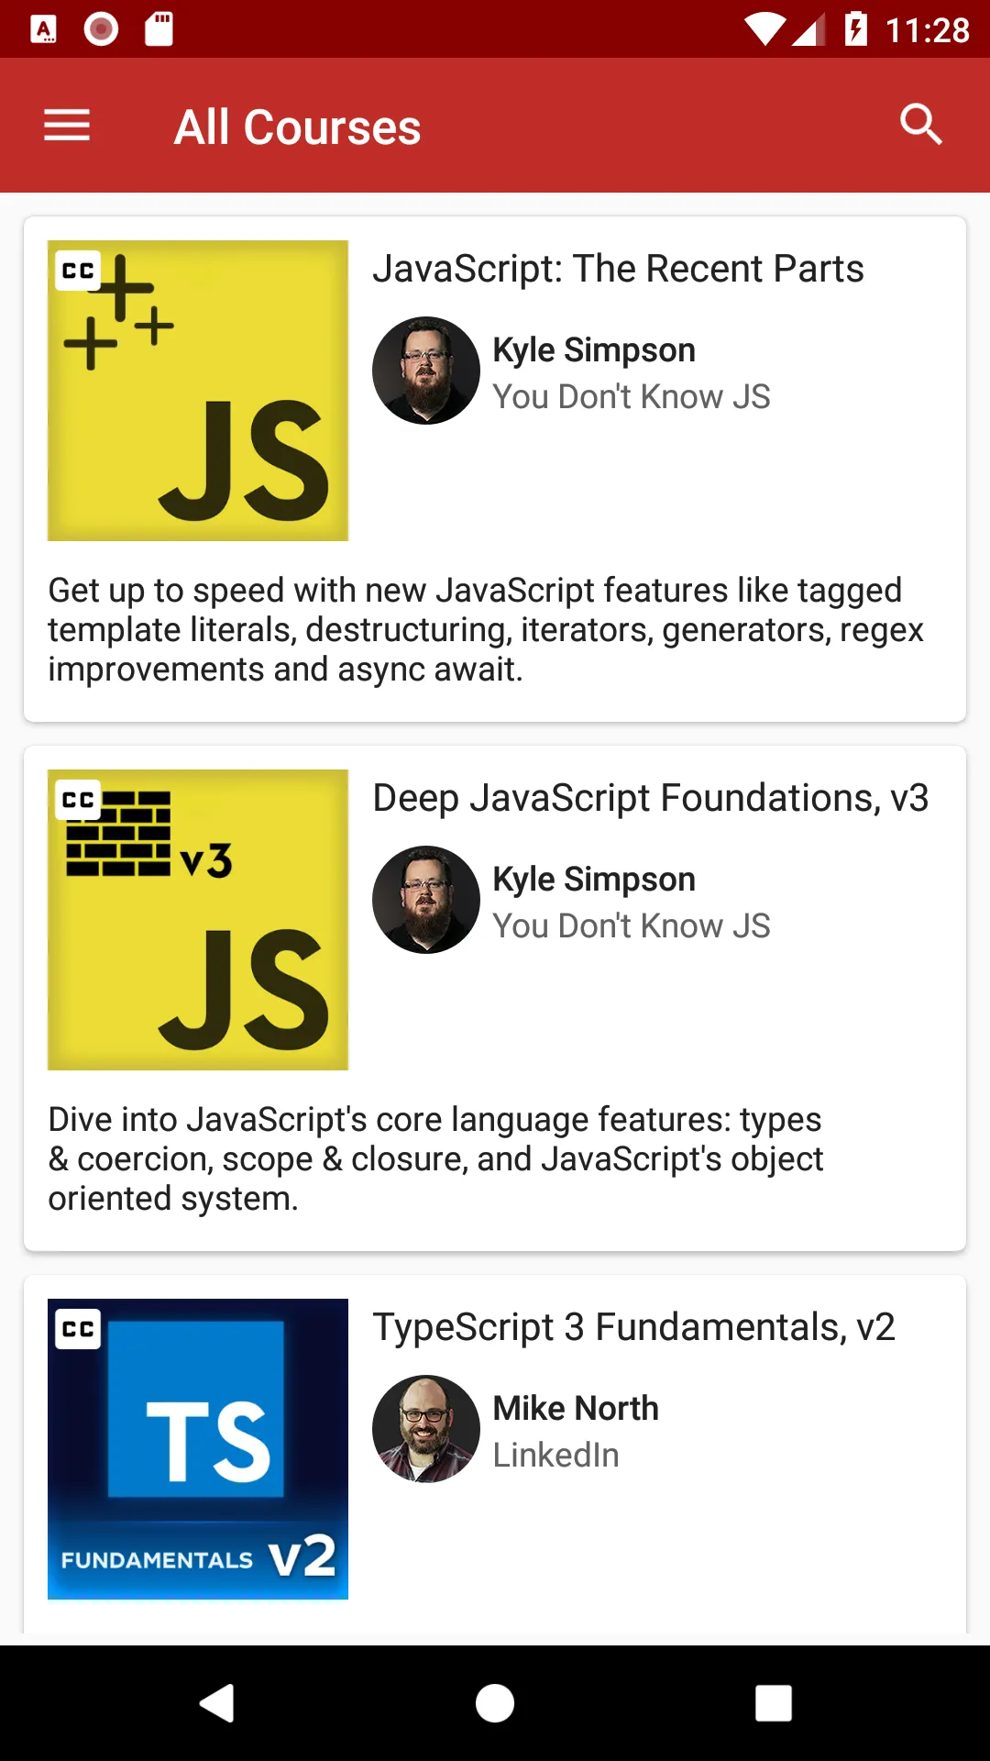Select the title JavaScript: The Recent Parts
The image size is (990, 1761).
pyautogui.click(x=618, y=269)
